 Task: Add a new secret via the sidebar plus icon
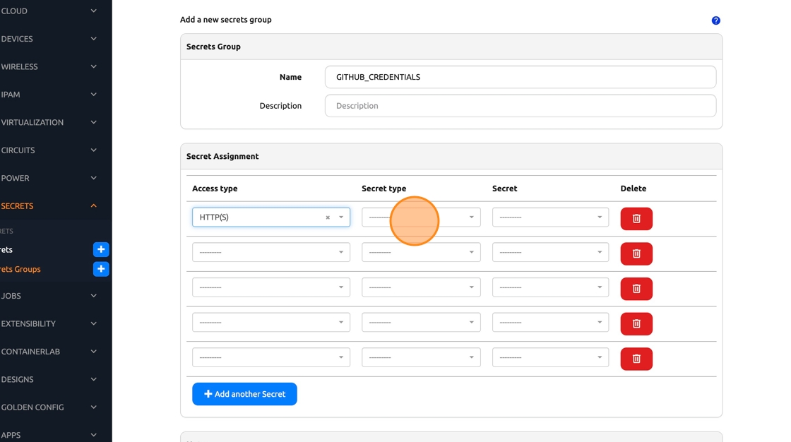click(x=101, y=249)
